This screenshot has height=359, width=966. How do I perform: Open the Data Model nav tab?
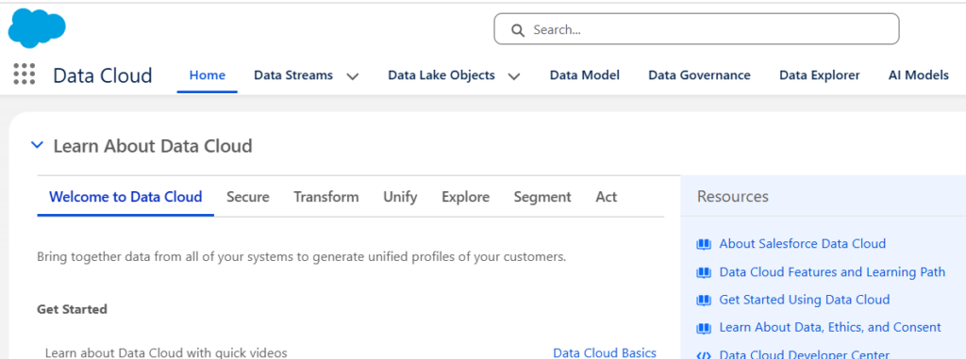585,75
